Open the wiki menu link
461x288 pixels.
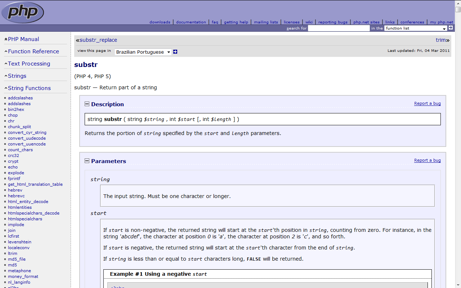coord(309,22)
